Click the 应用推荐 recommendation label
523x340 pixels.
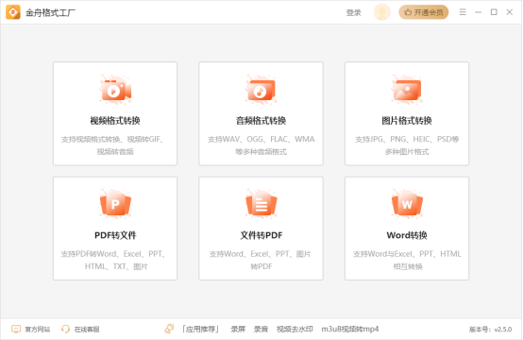point(200,330)
